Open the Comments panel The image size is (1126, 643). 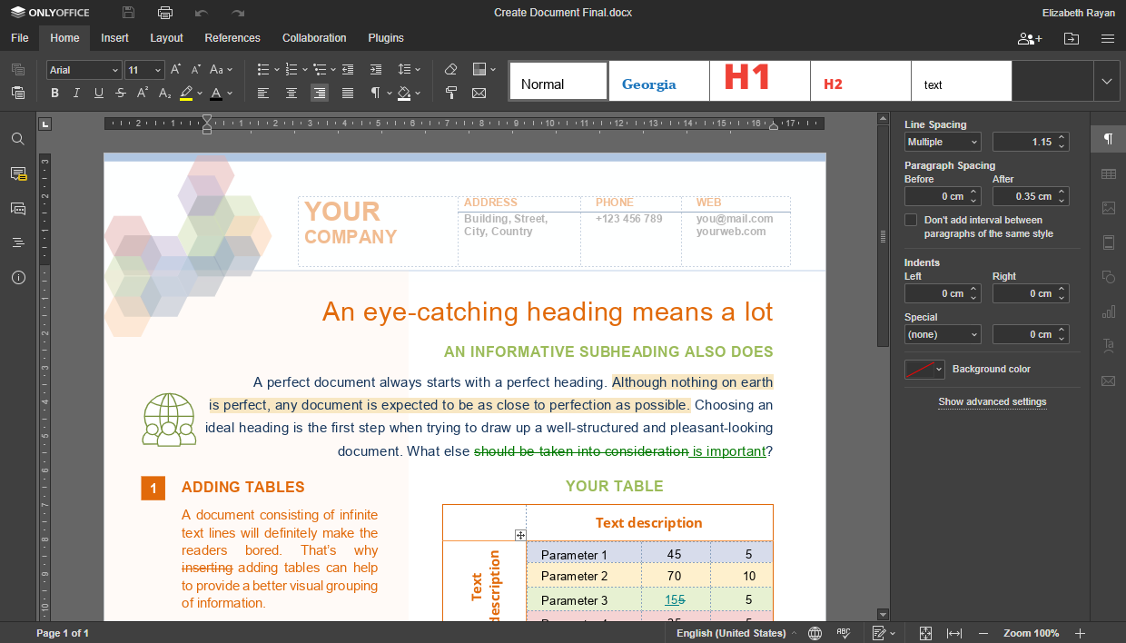(x=18, y=173)
